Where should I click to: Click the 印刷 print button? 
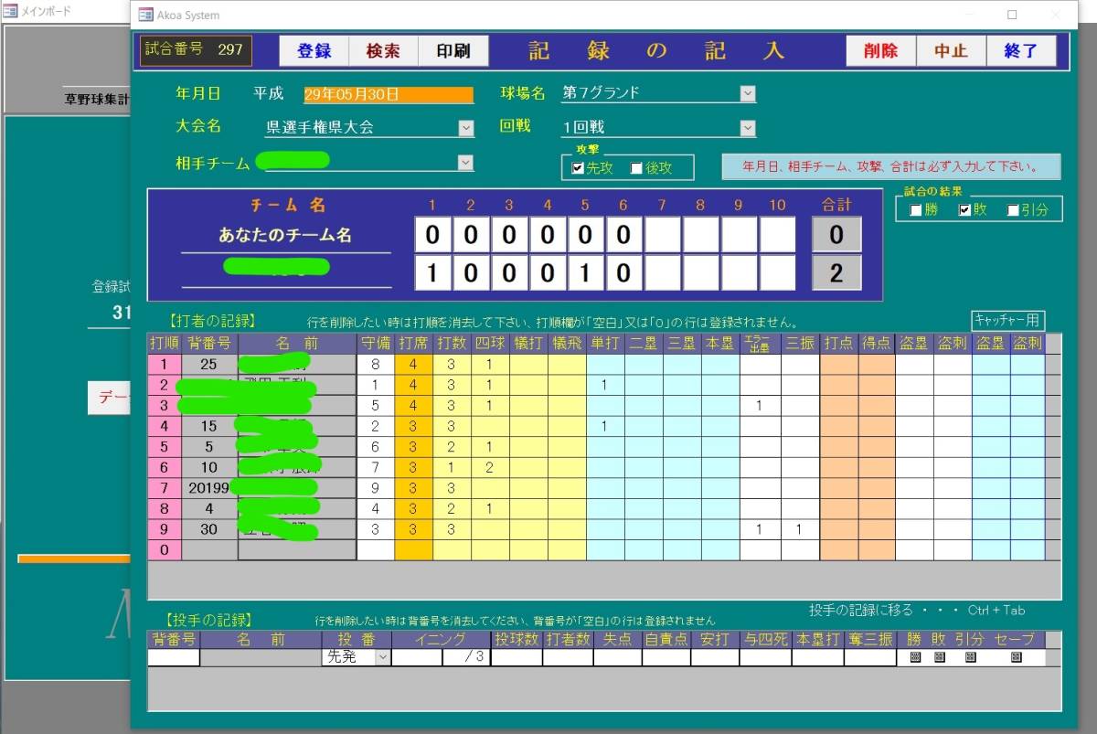453,51
